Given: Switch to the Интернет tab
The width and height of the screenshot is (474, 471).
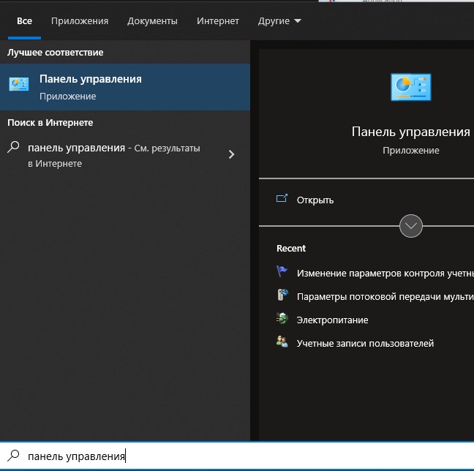Looking at the screenshot, I should (218, 21).
